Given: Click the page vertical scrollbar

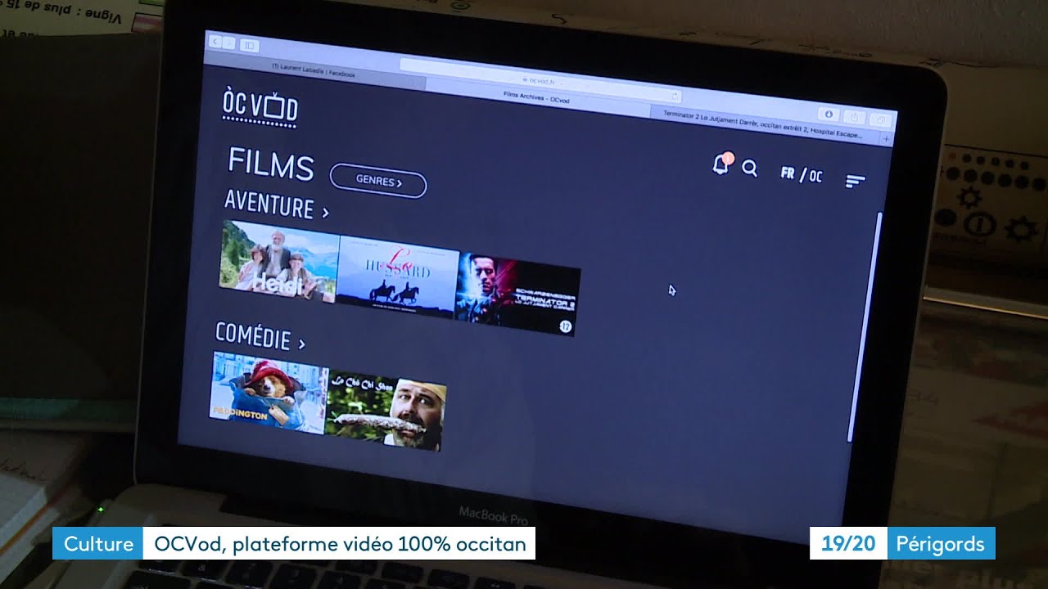Looking at the screenshot, I should 866,326.
